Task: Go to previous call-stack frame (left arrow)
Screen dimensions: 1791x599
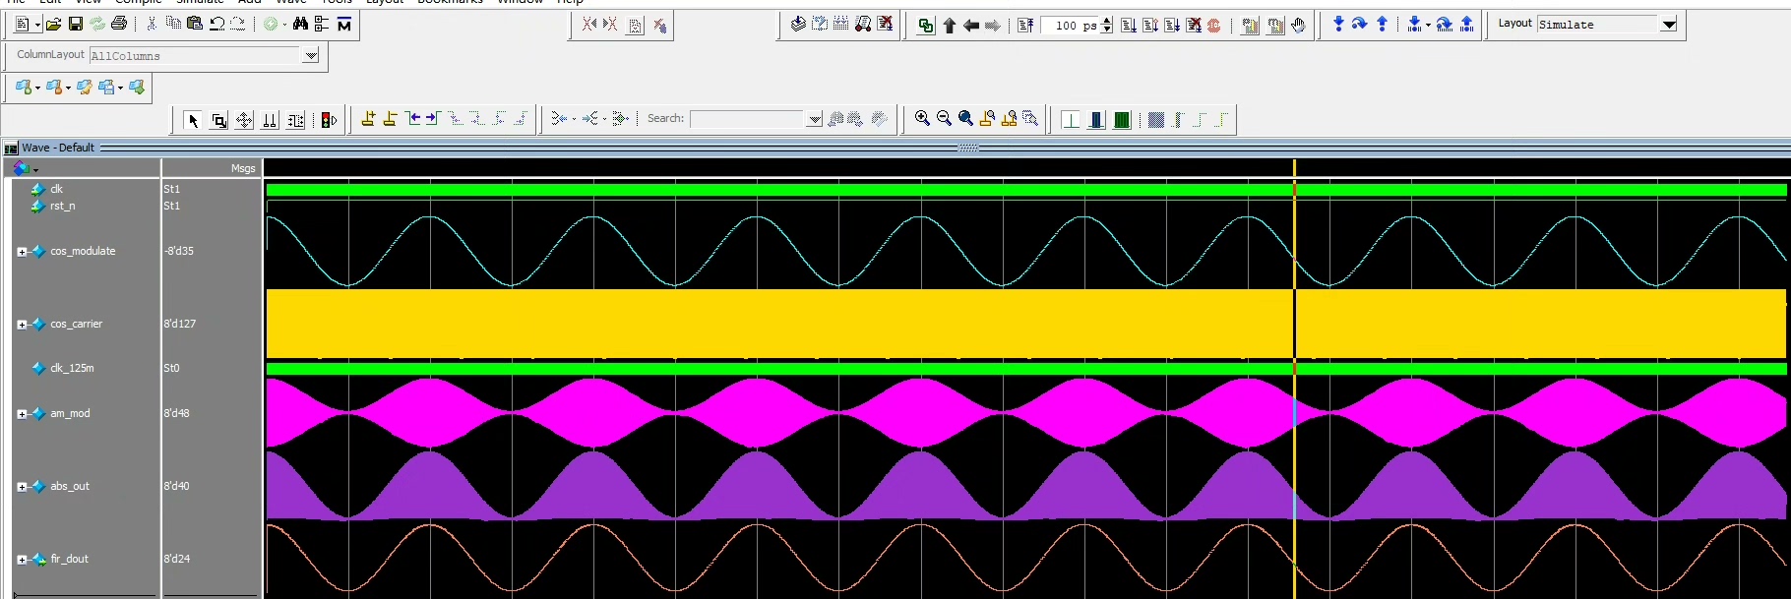Action: pos(971,25)
